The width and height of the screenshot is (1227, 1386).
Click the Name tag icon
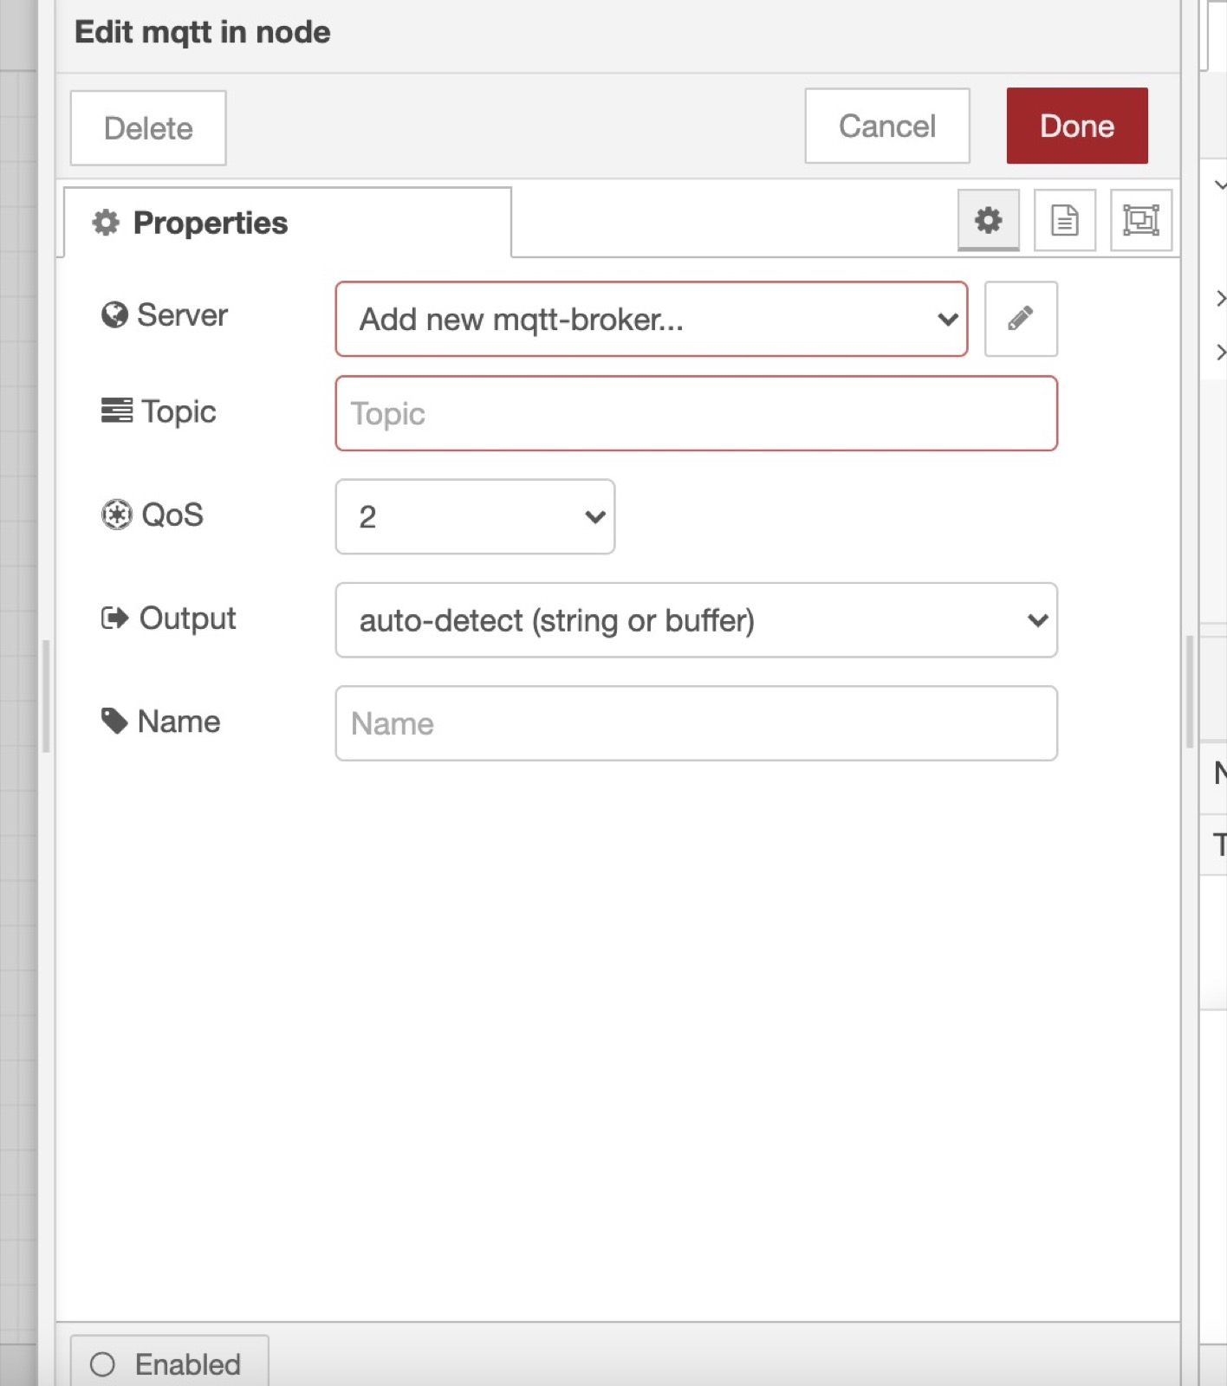tap(114, 721)
